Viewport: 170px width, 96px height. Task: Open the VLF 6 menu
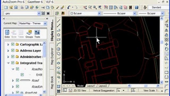click(x=49, y=2)
